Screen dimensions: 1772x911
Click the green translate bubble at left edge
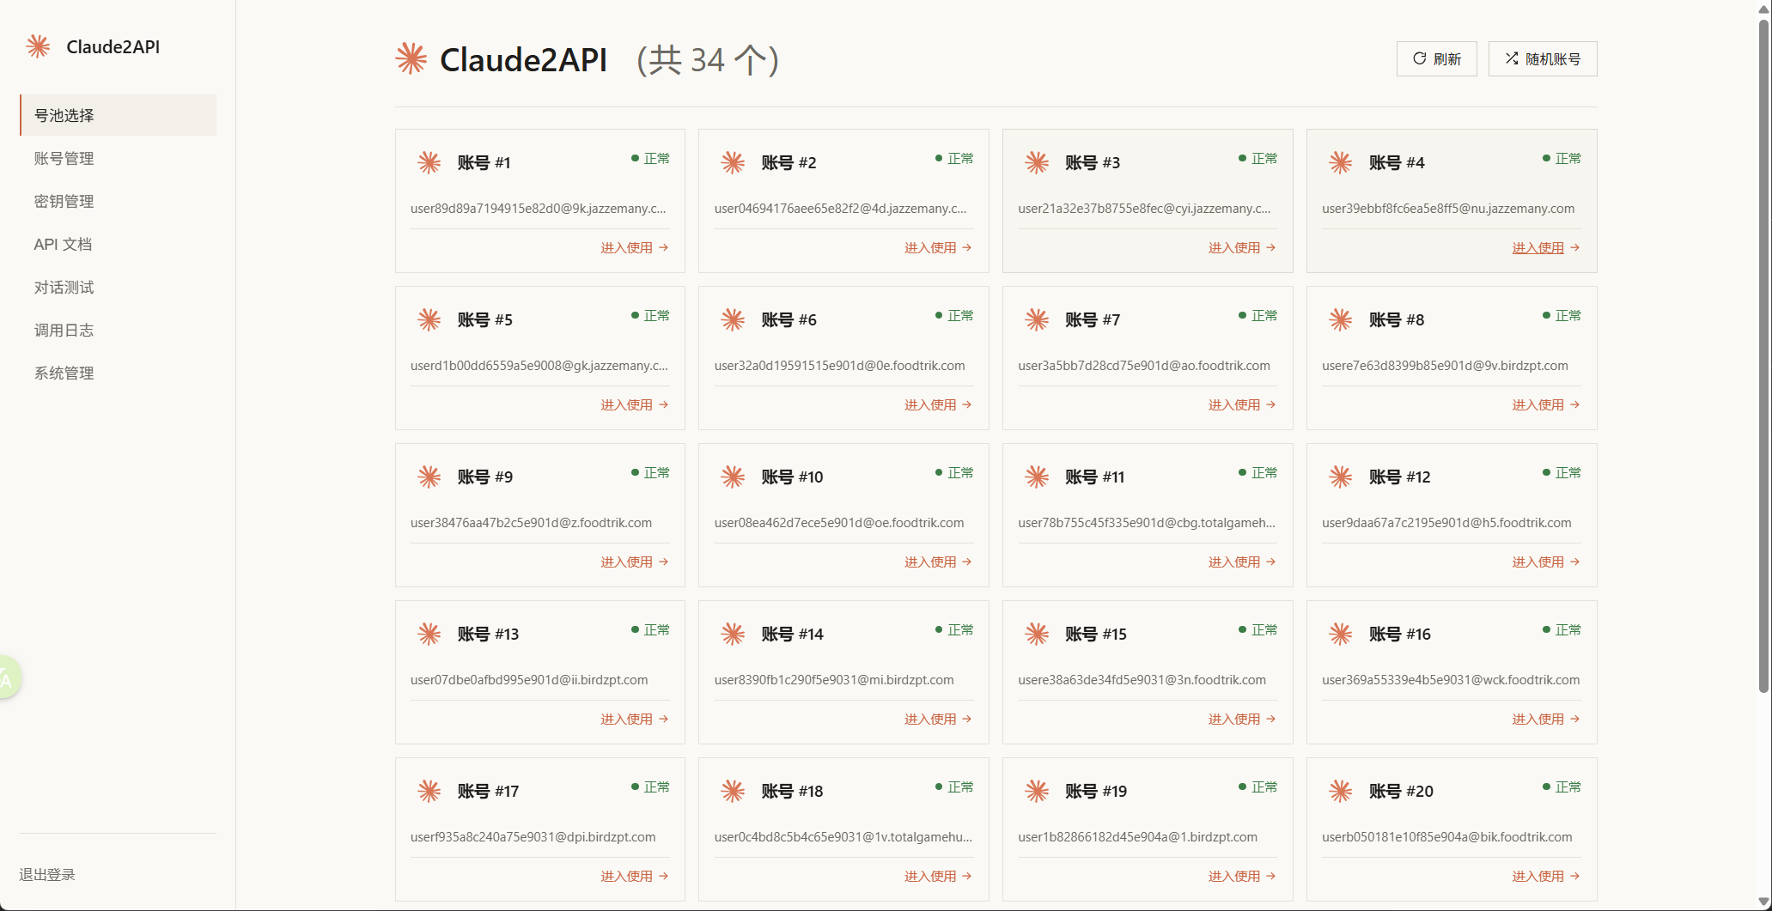click(8, 678)
